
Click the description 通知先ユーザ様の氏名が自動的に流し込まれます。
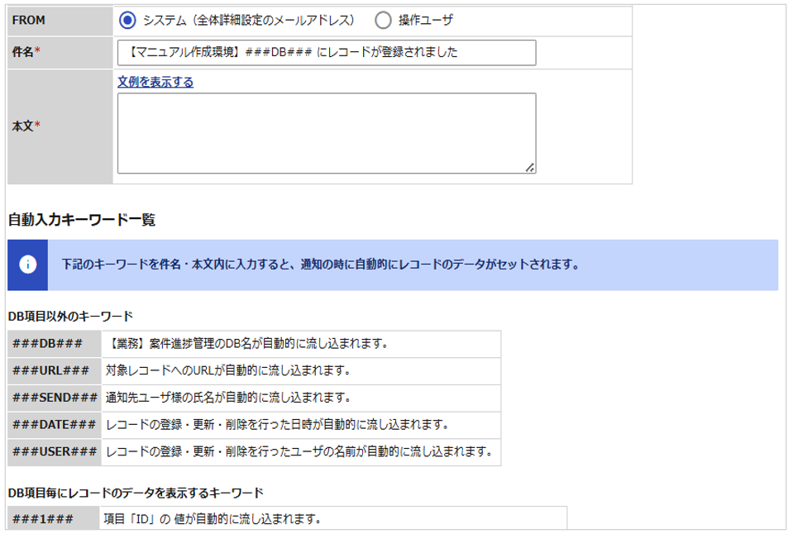(228, 398)
